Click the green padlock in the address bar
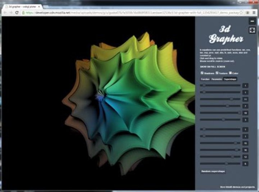 click(23, 13)
